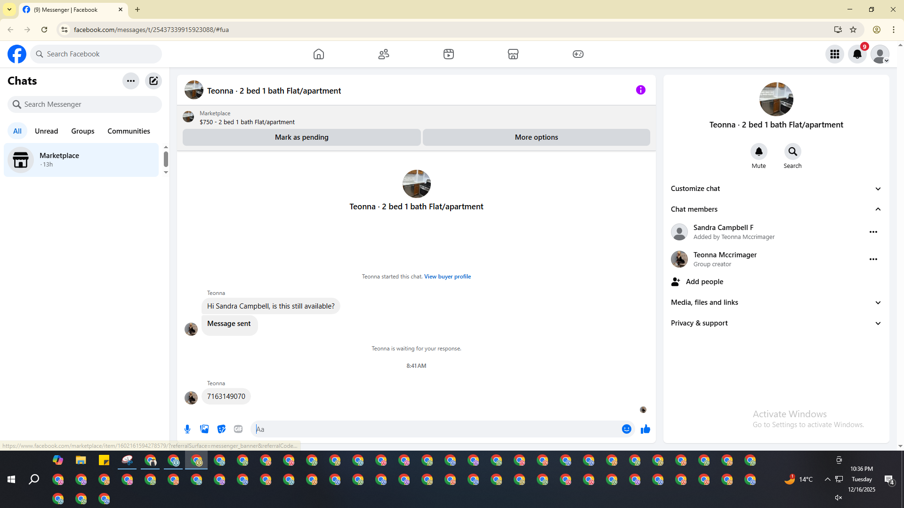
Task: Open Sticky Notes from the taskbar
Action: pyautogui.click(x=104, y=460)
